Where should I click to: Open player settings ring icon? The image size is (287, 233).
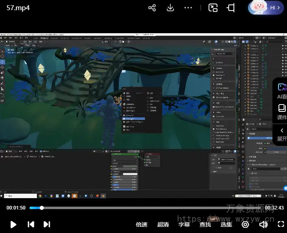pos(245,224)
